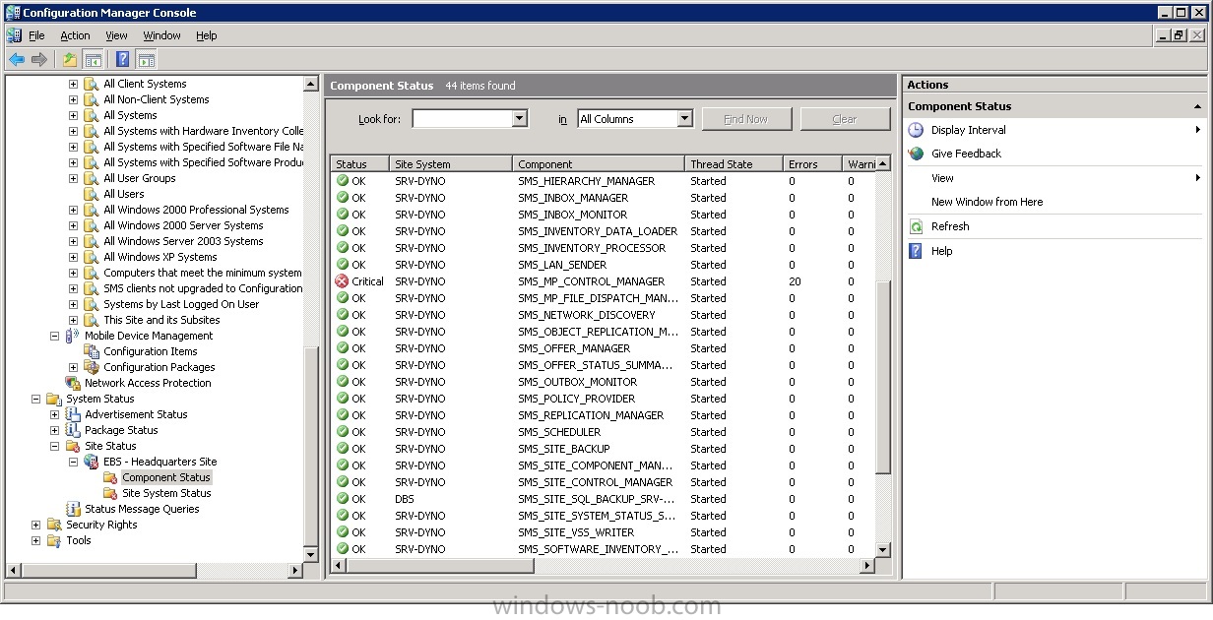The image size is (1213, 620).
Task: Toggle the Show/Hide Console Tree toolbar icon
Action: point(93,60)
